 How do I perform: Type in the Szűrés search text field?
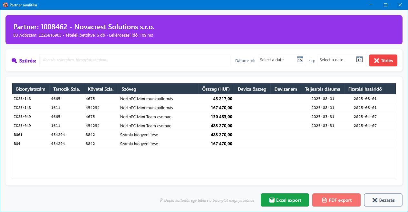click(x=135, y=60)
